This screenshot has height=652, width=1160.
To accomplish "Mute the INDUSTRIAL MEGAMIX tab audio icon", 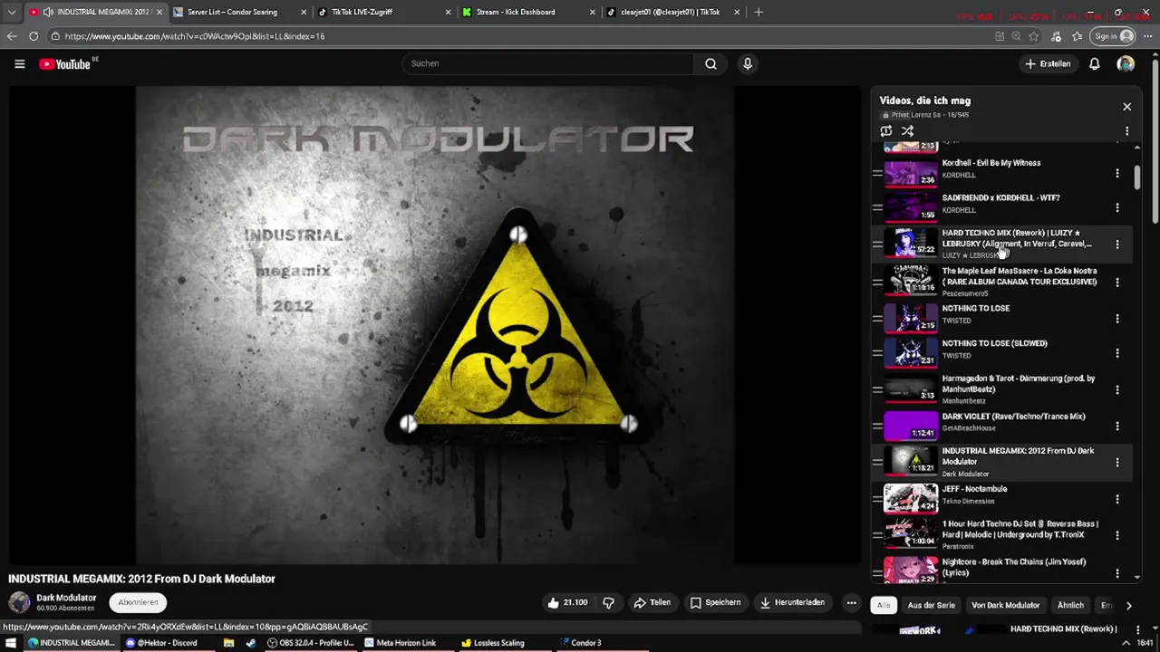I will (x=48, y=12).
